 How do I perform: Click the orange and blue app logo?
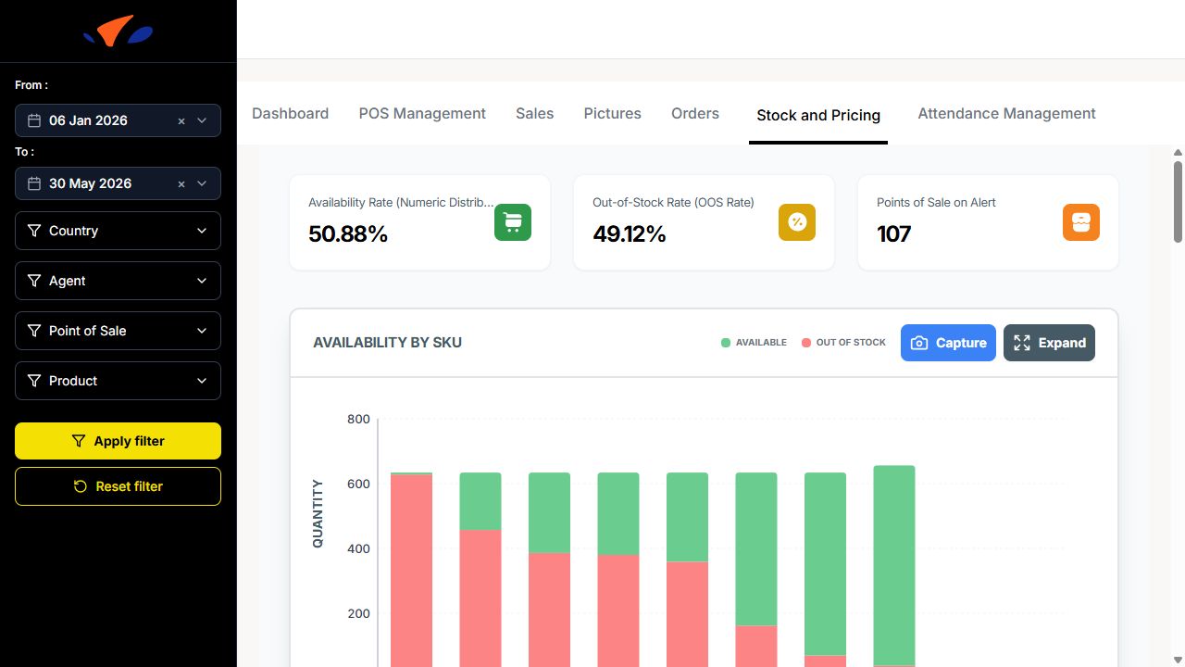pyautogui.click(x=118, y=31)
